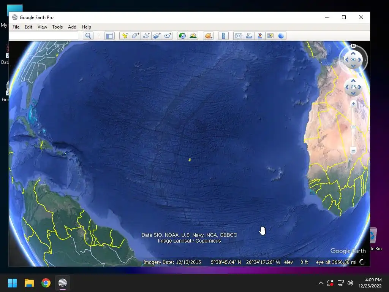Select the Add Image Overlay tool
389x292 pixels.
tap(157, 36)
